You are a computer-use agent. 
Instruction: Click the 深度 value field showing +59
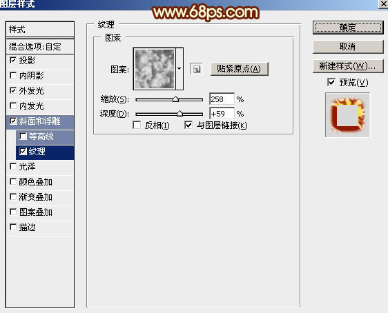222,114
